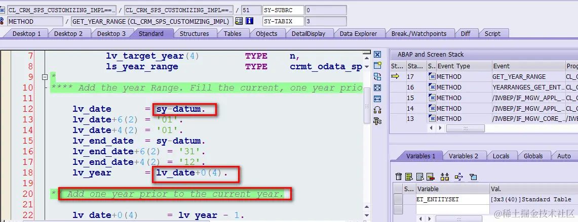Click the METHOD icon in stack row 17
Image resolution: width=578 pixels, height=222 pixels.
click(x=432, y=76)
